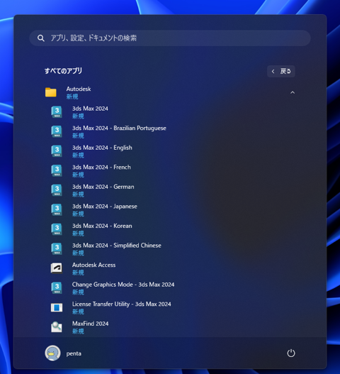This screenshot has height=374, width=340.
Task: Click the MaxFind 2024 magnifier icon
Action: [57, 327]
